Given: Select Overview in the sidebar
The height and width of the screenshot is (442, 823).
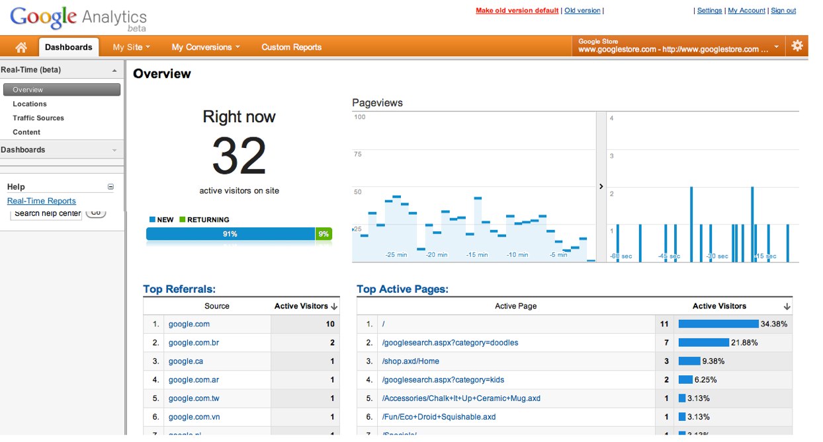Looking at the screenshot, I should (x=62, y=90).
